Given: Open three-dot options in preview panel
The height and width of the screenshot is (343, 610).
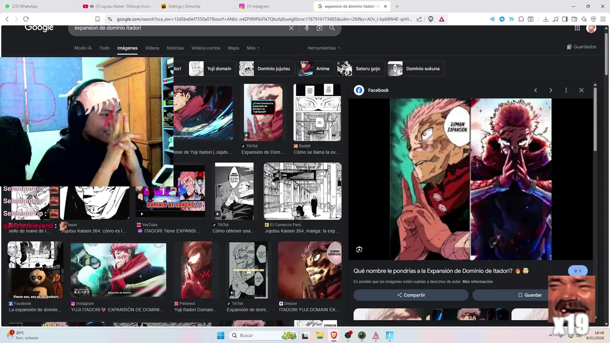Looking at the screenshot, I should 566,90.
